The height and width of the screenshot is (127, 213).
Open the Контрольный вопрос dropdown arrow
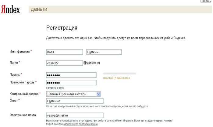(98, 94)
